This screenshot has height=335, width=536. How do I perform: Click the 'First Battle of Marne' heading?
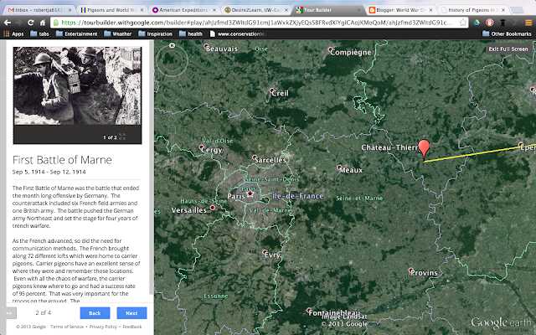click(x=62, y=160)
